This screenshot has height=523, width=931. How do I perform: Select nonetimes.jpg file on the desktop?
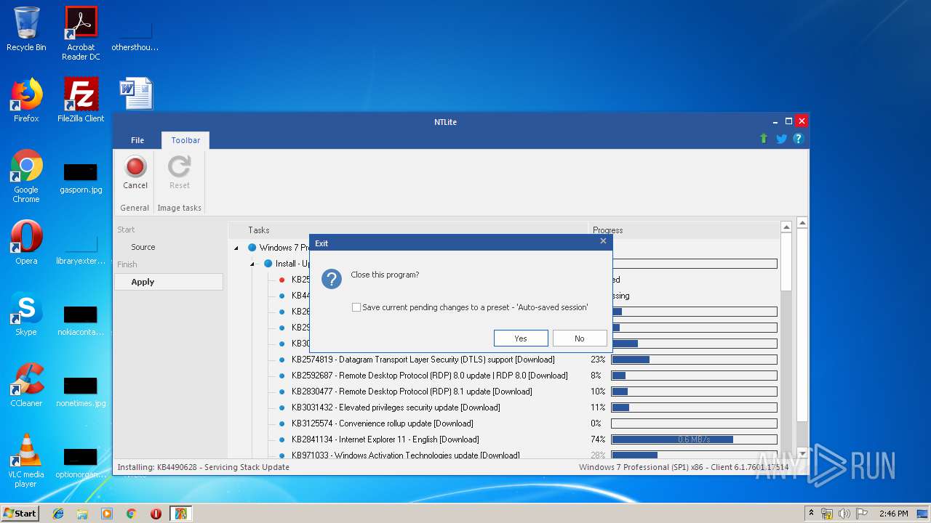(x=81, y=392)
